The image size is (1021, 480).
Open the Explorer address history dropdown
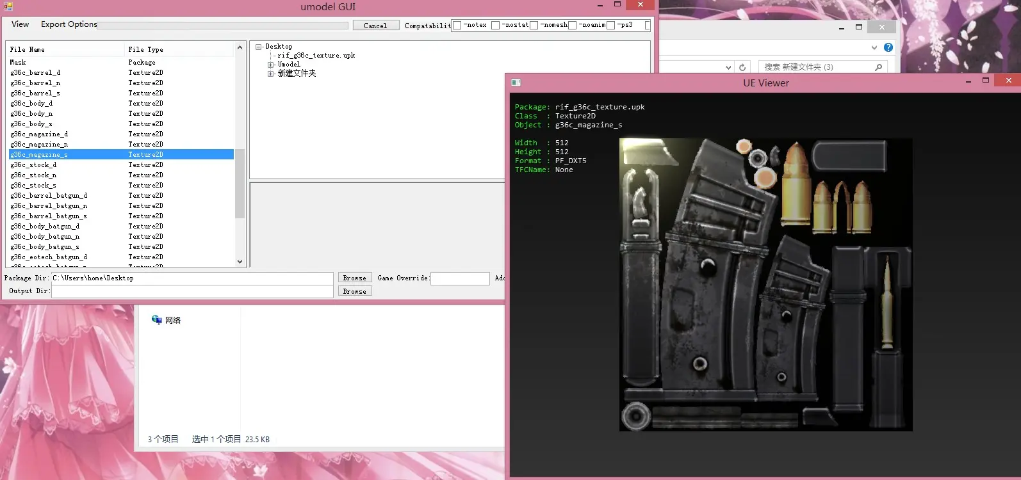coord(728,67)
